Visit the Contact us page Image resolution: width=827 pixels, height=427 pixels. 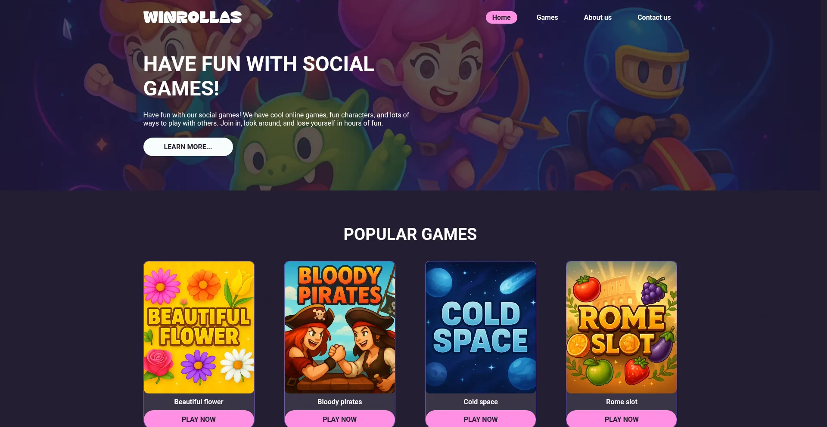point(654,17)
